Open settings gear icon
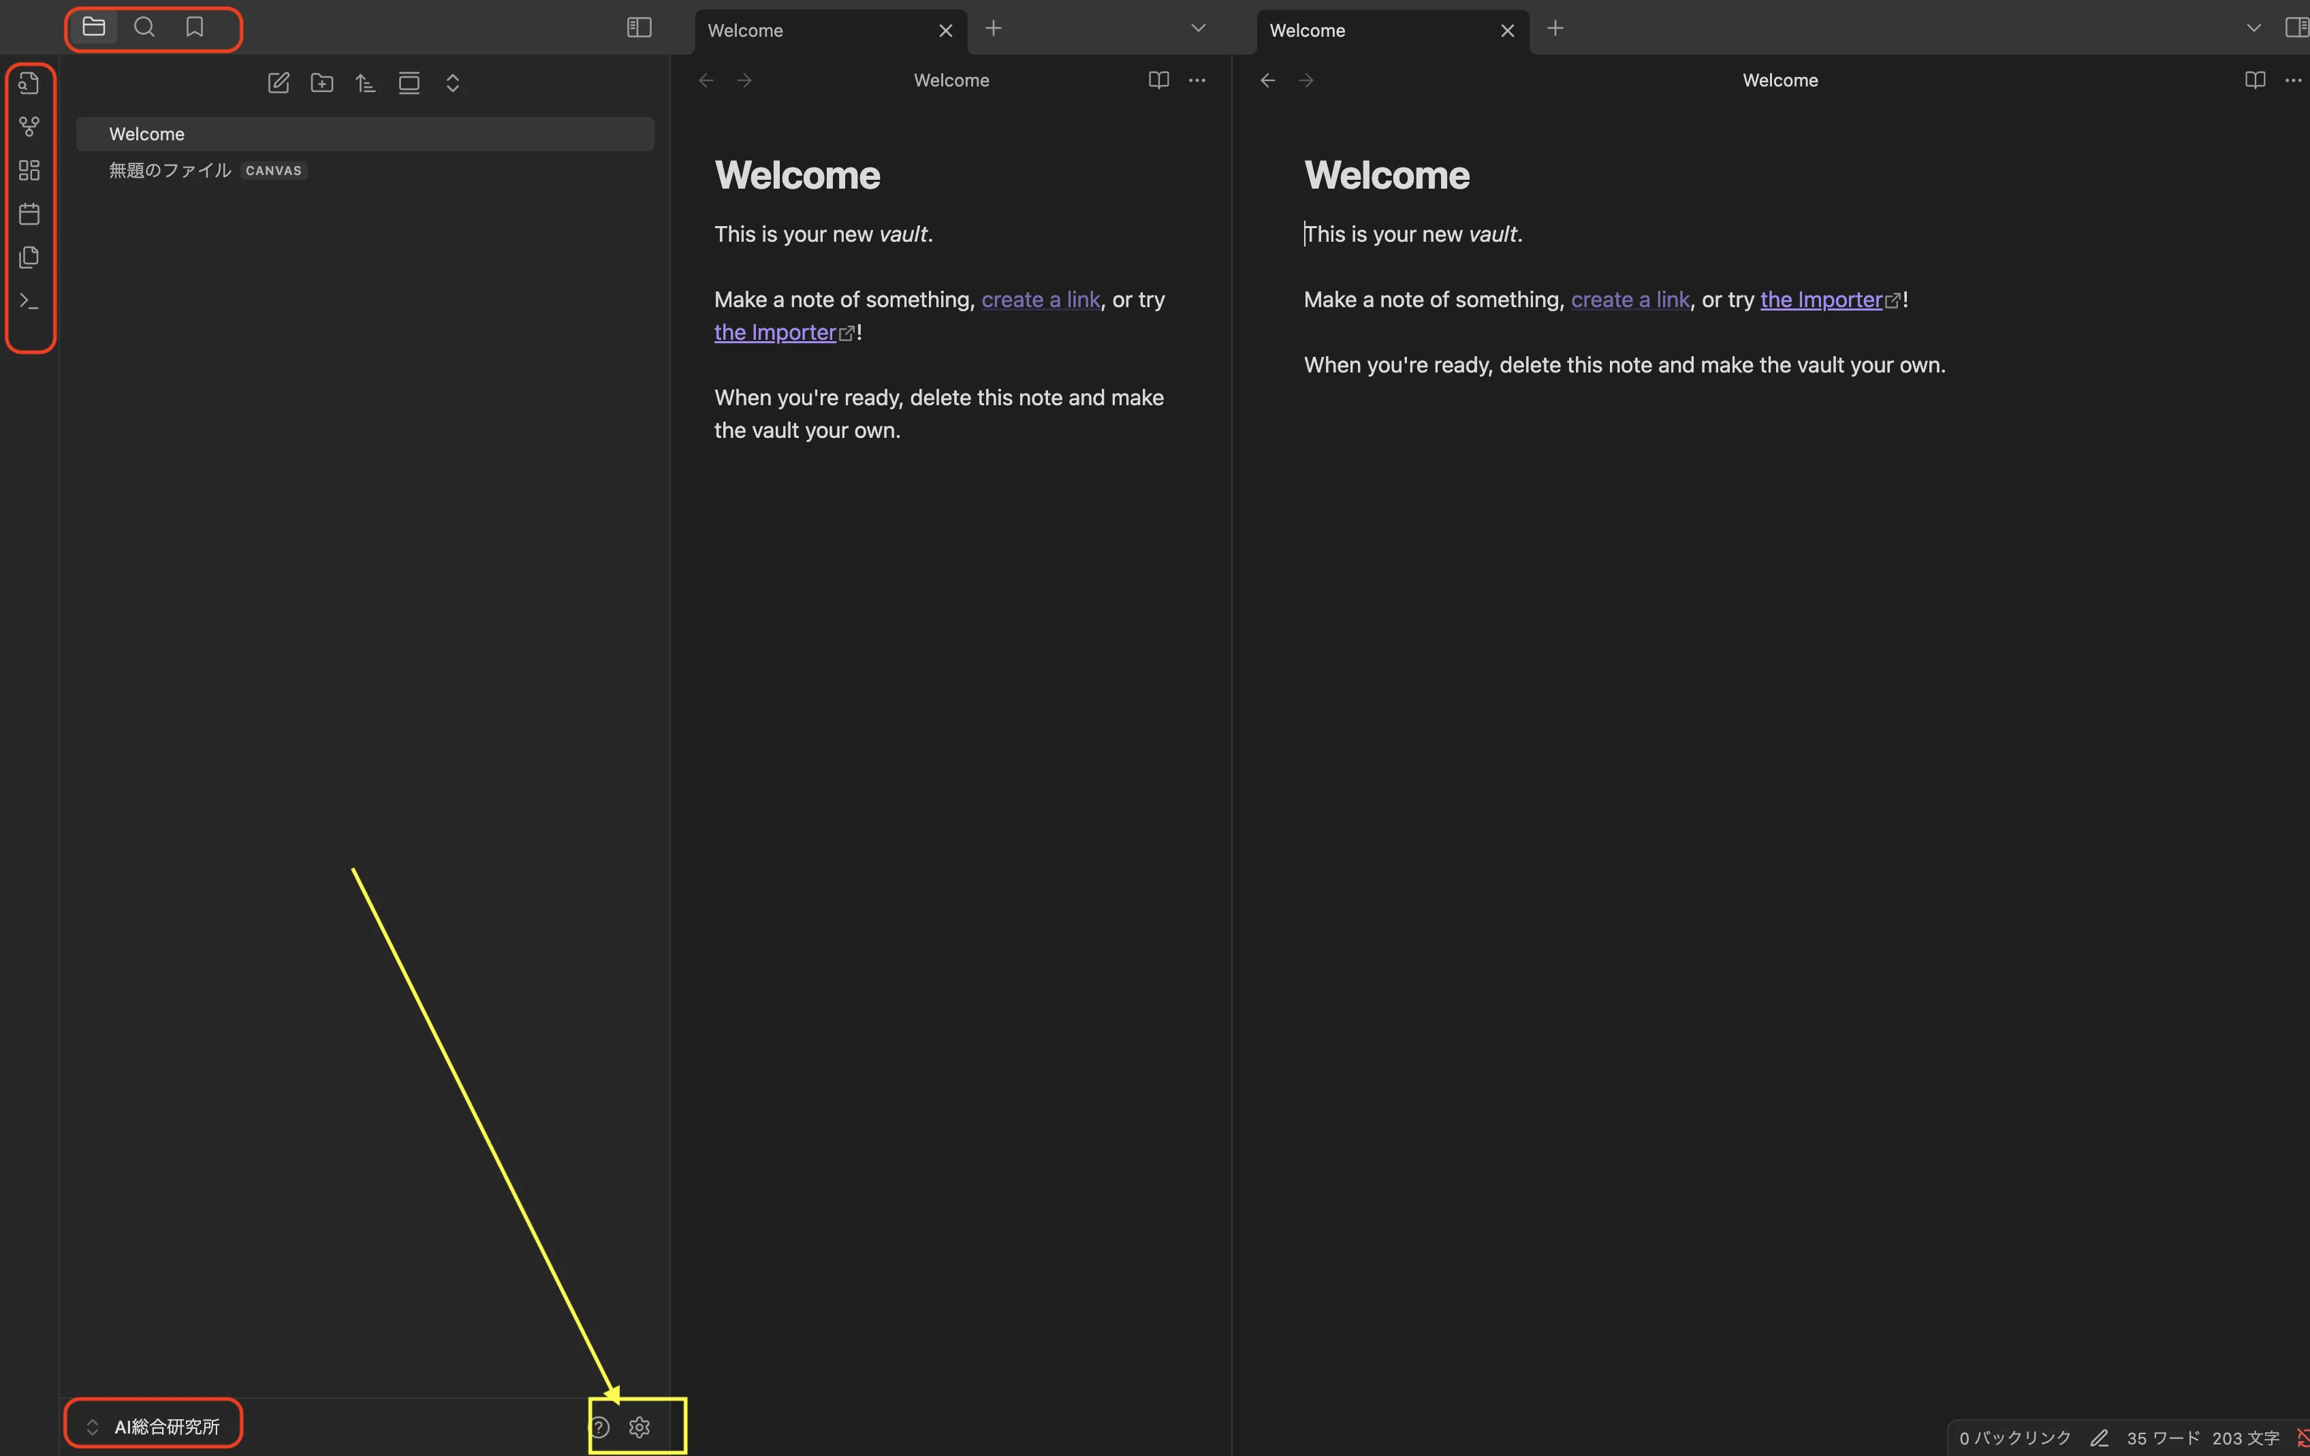The width and height of the screenshot is (2310, 1456). click(640, 1427)
